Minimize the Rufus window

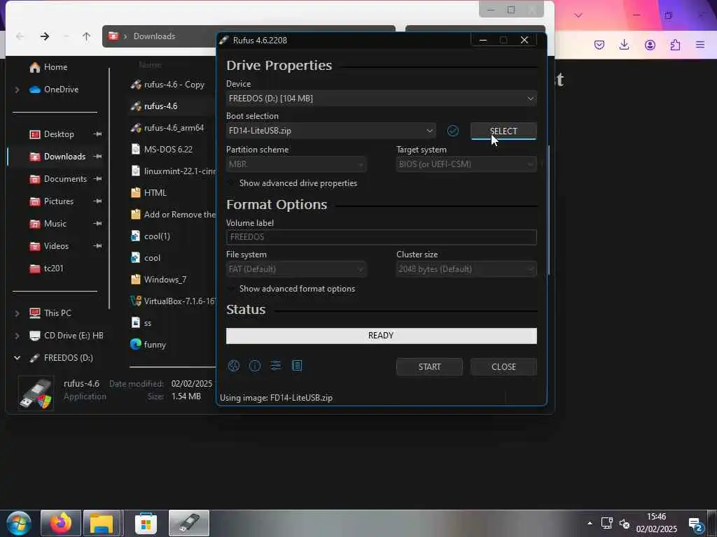pyautogui.click(x=483, y=40)
